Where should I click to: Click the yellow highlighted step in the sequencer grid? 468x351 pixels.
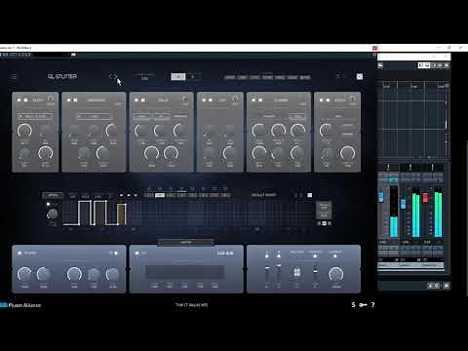click(x=121, y=214)
